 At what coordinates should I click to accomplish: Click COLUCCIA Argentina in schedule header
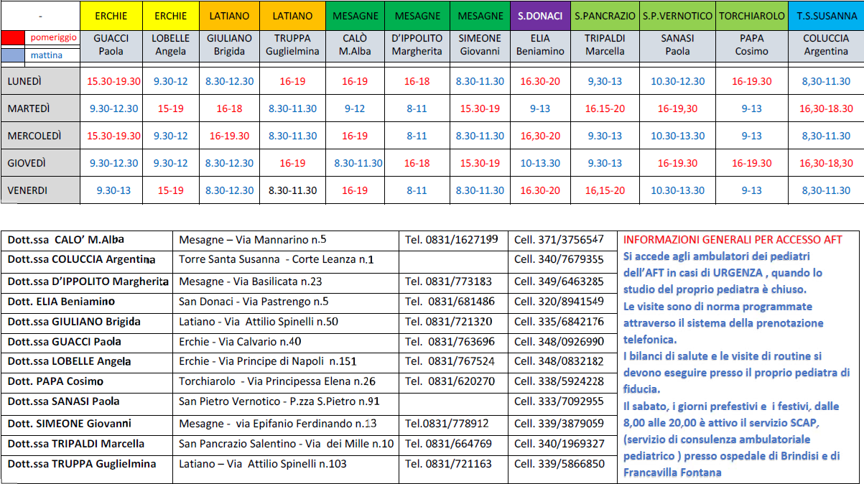[826, 45]
